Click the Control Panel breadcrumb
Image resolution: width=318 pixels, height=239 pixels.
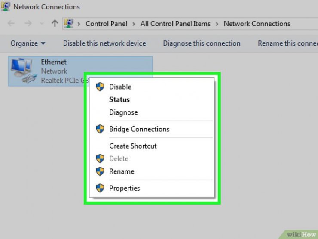pyautogui.click(x=106, y=24)
